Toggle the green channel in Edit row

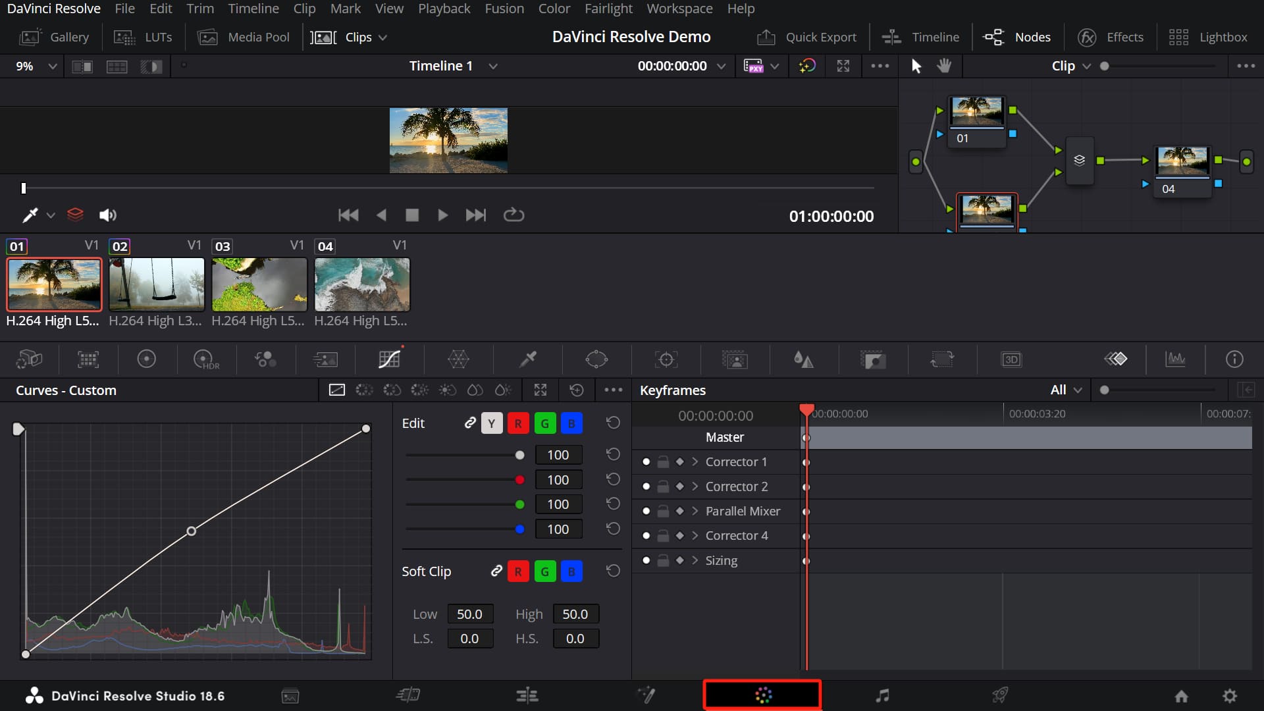pos(544,423)
